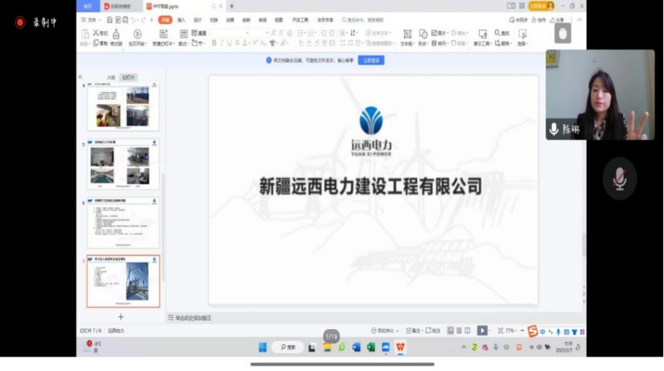The height and width of the screenshot is (371, 664).
Task: Switch to the Outline (大纲) panel tab
Action: point(111,77)
